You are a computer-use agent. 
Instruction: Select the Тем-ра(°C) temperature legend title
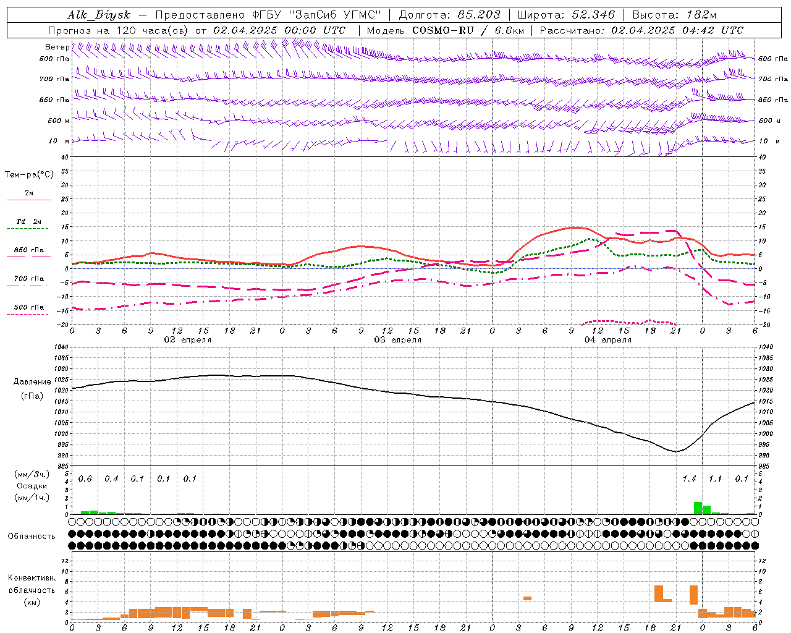(x=29, y=175)
